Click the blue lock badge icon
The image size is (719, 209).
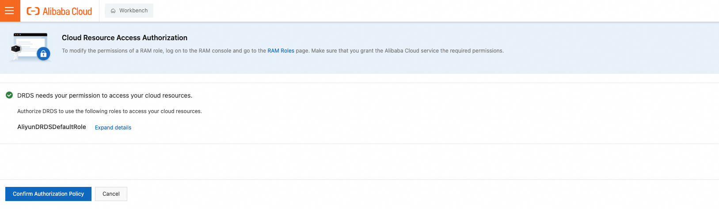point(43,54)
